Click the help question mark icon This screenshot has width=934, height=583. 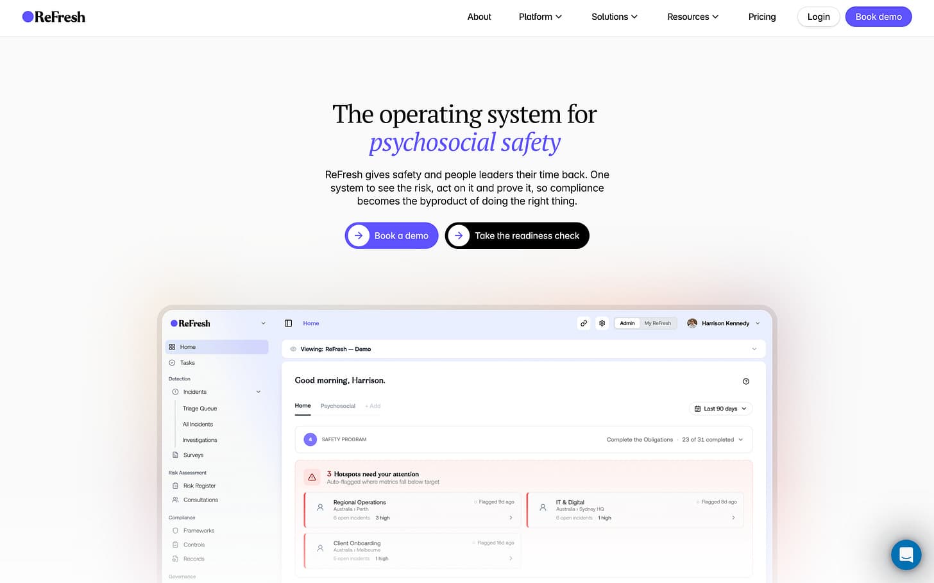click(x=746, y=381)
